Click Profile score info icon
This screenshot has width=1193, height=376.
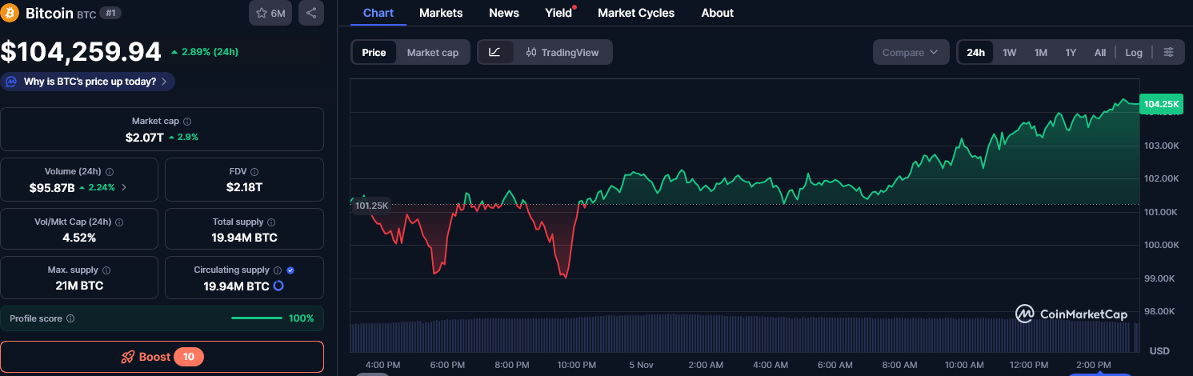pyautogui.click(x=70, y=318)
